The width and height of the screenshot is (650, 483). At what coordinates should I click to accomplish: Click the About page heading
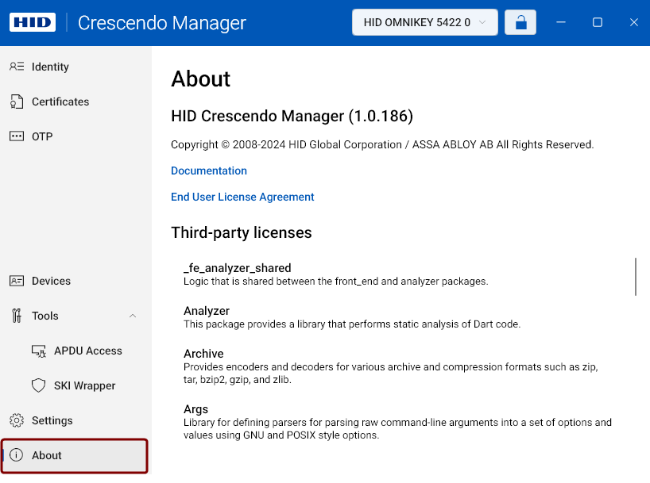[200, 79]
